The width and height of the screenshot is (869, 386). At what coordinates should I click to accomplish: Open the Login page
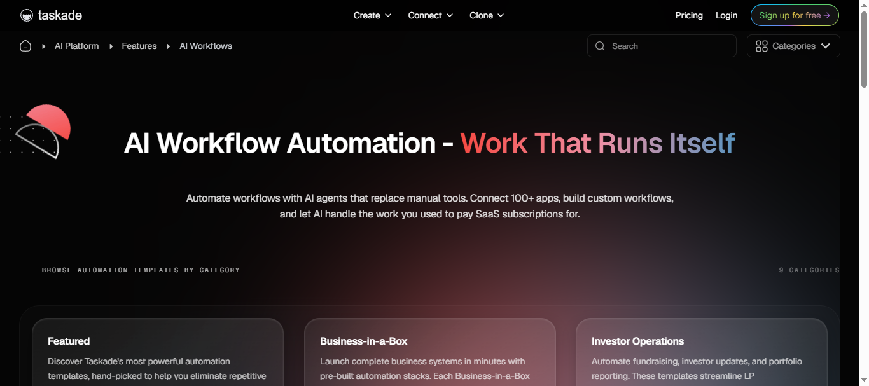click(726, 15)
